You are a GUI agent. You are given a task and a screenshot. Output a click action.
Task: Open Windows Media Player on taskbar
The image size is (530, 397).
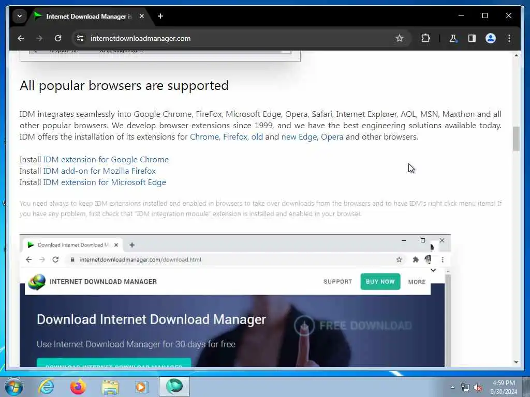[x=141, y=387]
